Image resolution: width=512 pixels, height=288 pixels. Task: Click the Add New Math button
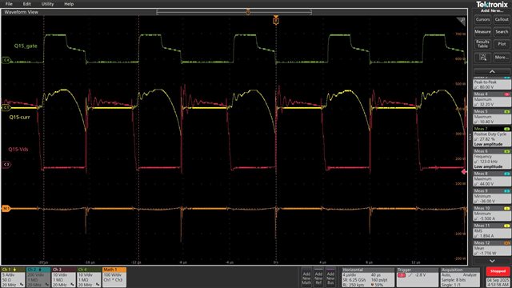pyautogui.click(x=306, y=278)
